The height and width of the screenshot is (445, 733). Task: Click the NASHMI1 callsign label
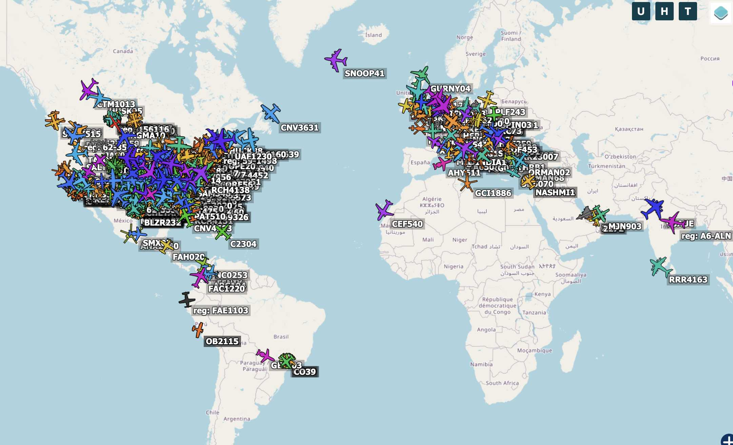pyautogui.click(x=555, y=193)
